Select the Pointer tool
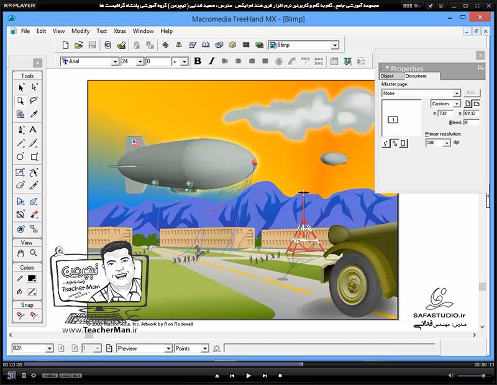 click(21, 87)
